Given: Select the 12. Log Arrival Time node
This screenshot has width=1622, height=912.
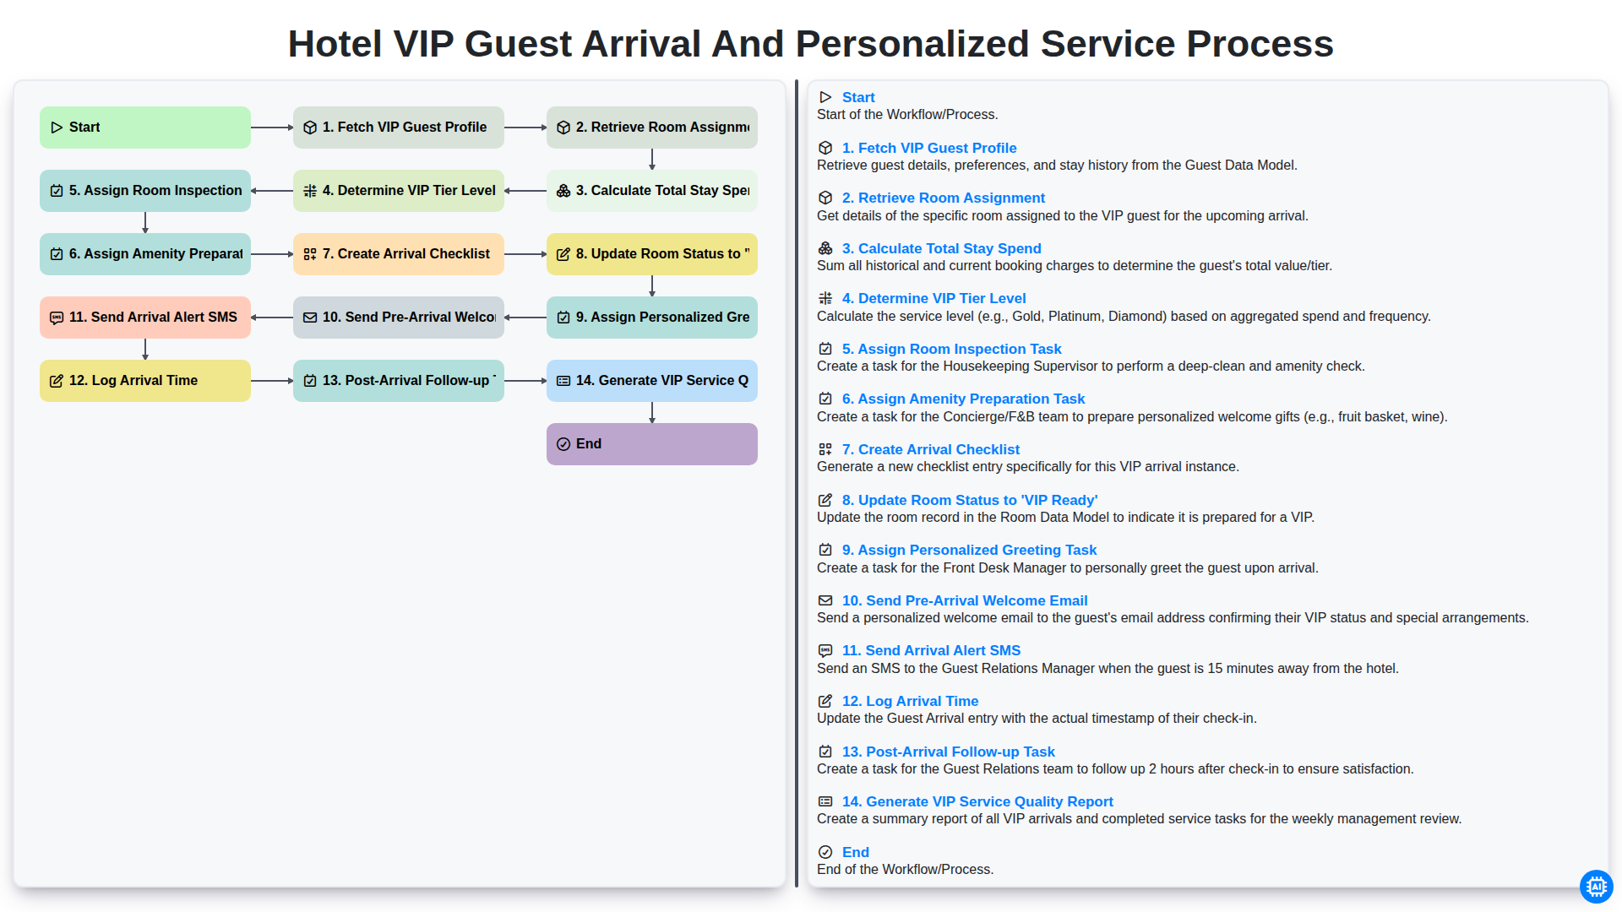Looking at the screenshot, I should [x=145, y=381].
